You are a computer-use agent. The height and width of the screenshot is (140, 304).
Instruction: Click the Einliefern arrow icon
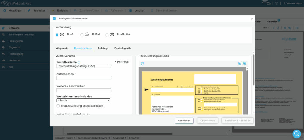coord(53,10)
